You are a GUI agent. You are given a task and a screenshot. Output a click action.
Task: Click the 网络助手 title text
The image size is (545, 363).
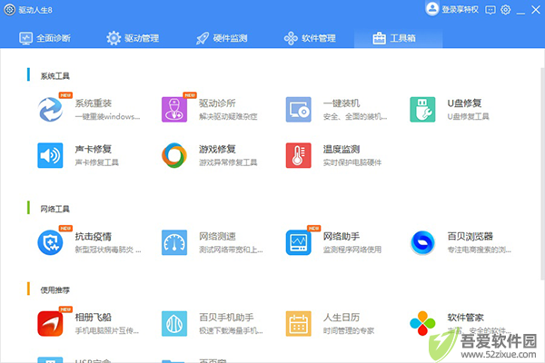click(x=342, y=237)
